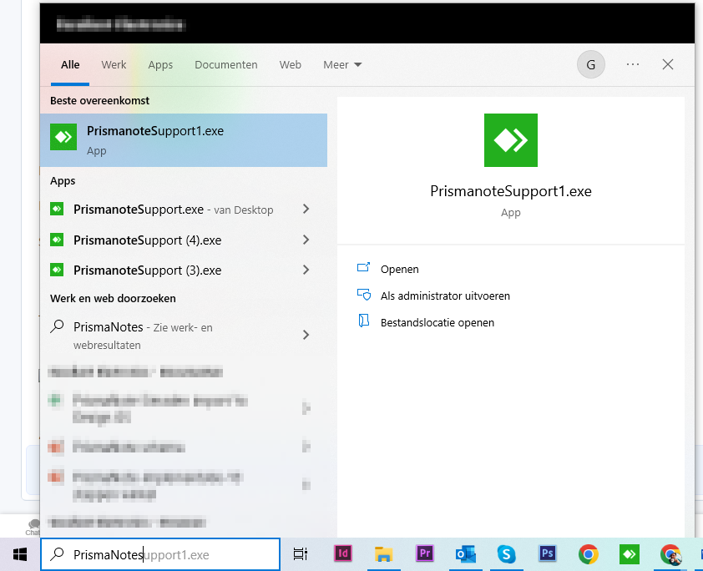The height and width of the screenshot is (571, 703).
Task: Click the search magnifier in taskbar search box
Action: 57,554
